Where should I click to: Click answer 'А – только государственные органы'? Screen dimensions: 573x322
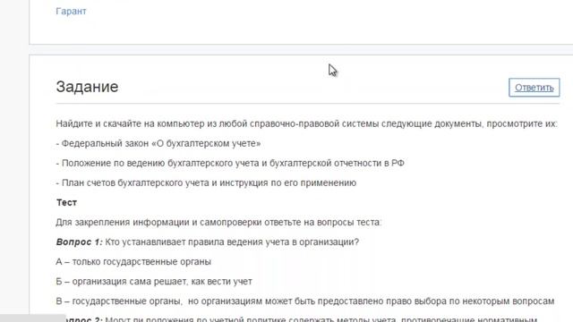click(x=133, y=262)
